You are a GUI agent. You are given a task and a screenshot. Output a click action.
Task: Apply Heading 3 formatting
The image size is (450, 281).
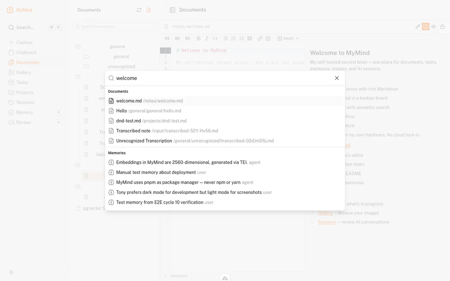[x=187, y=38]
